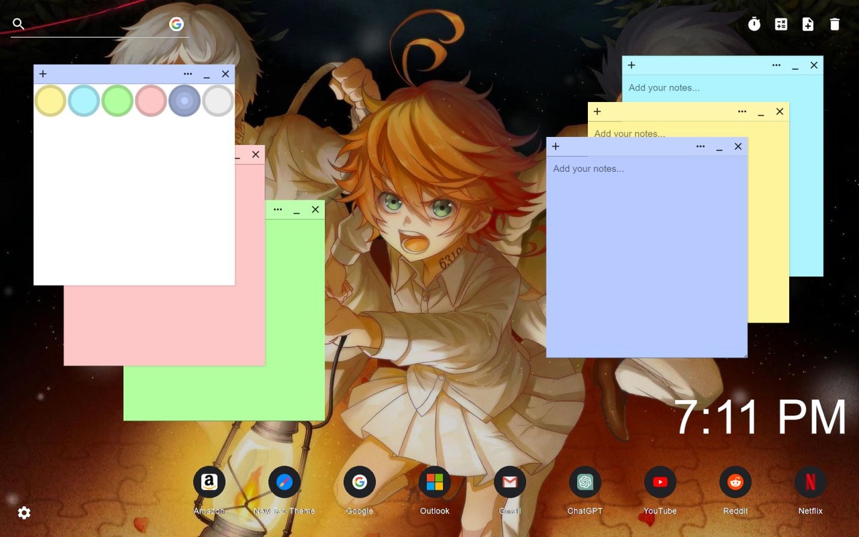The image size is (859, 537).
Task: Close the pink sticky note
Action: pos(256,154)
